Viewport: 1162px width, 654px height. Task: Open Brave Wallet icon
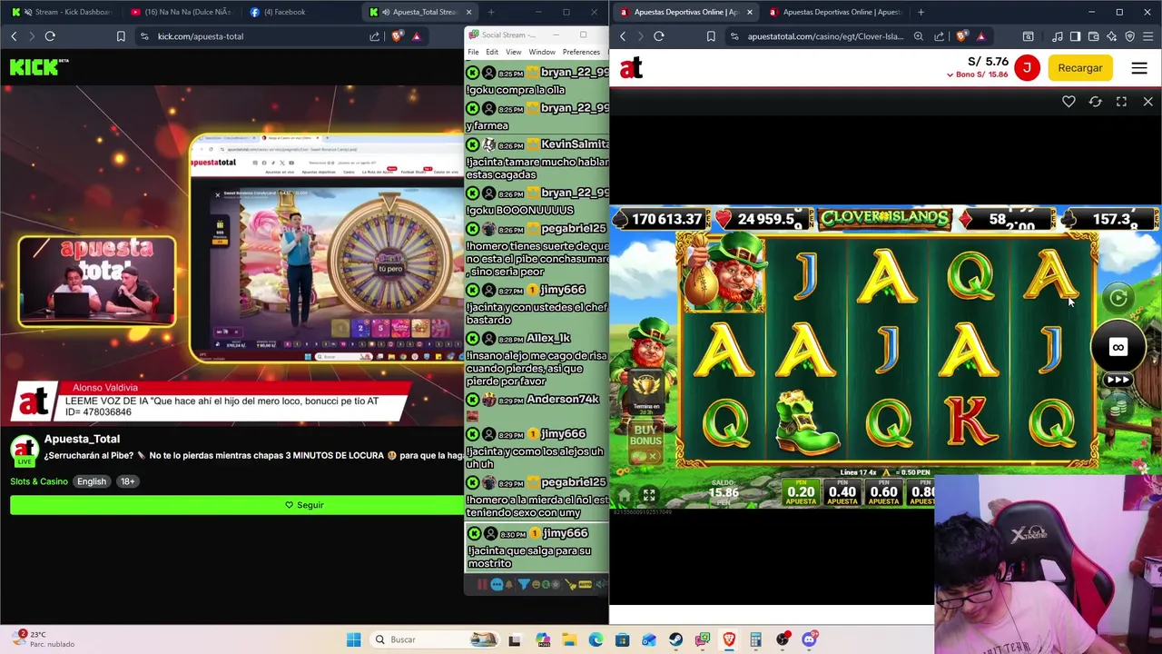pyautogui.click(x=1094, y=36)
